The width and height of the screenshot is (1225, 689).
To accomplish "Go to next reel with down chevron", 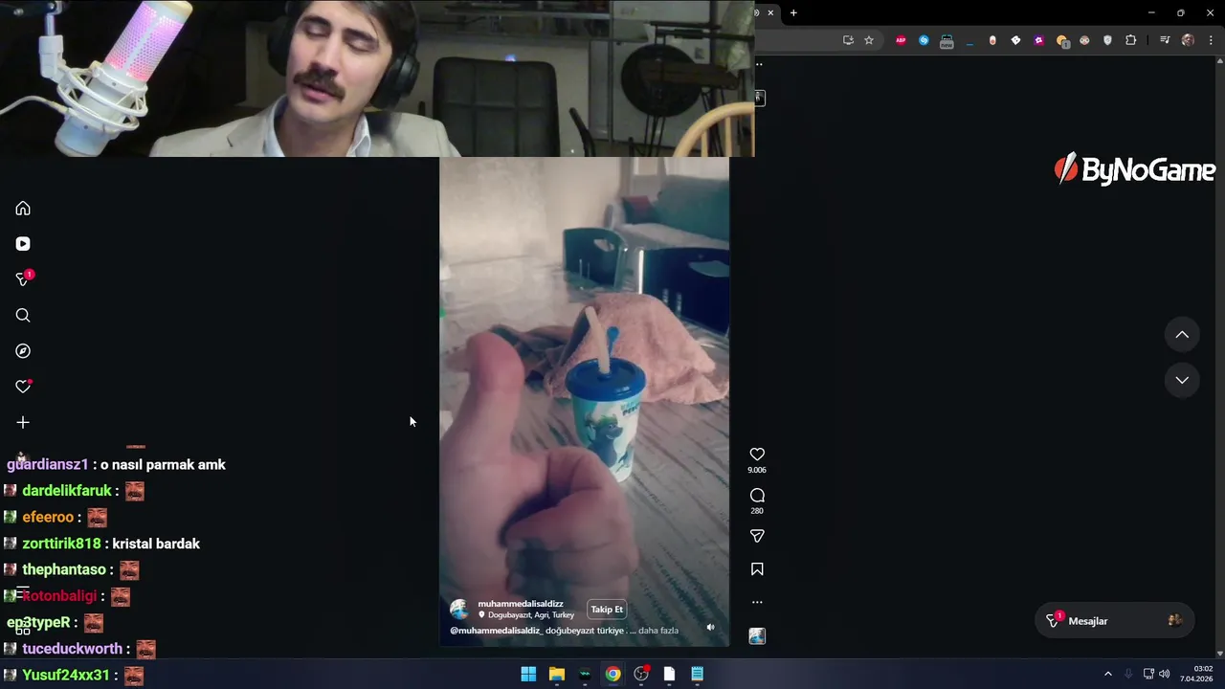I will [x=1182, y=380].
